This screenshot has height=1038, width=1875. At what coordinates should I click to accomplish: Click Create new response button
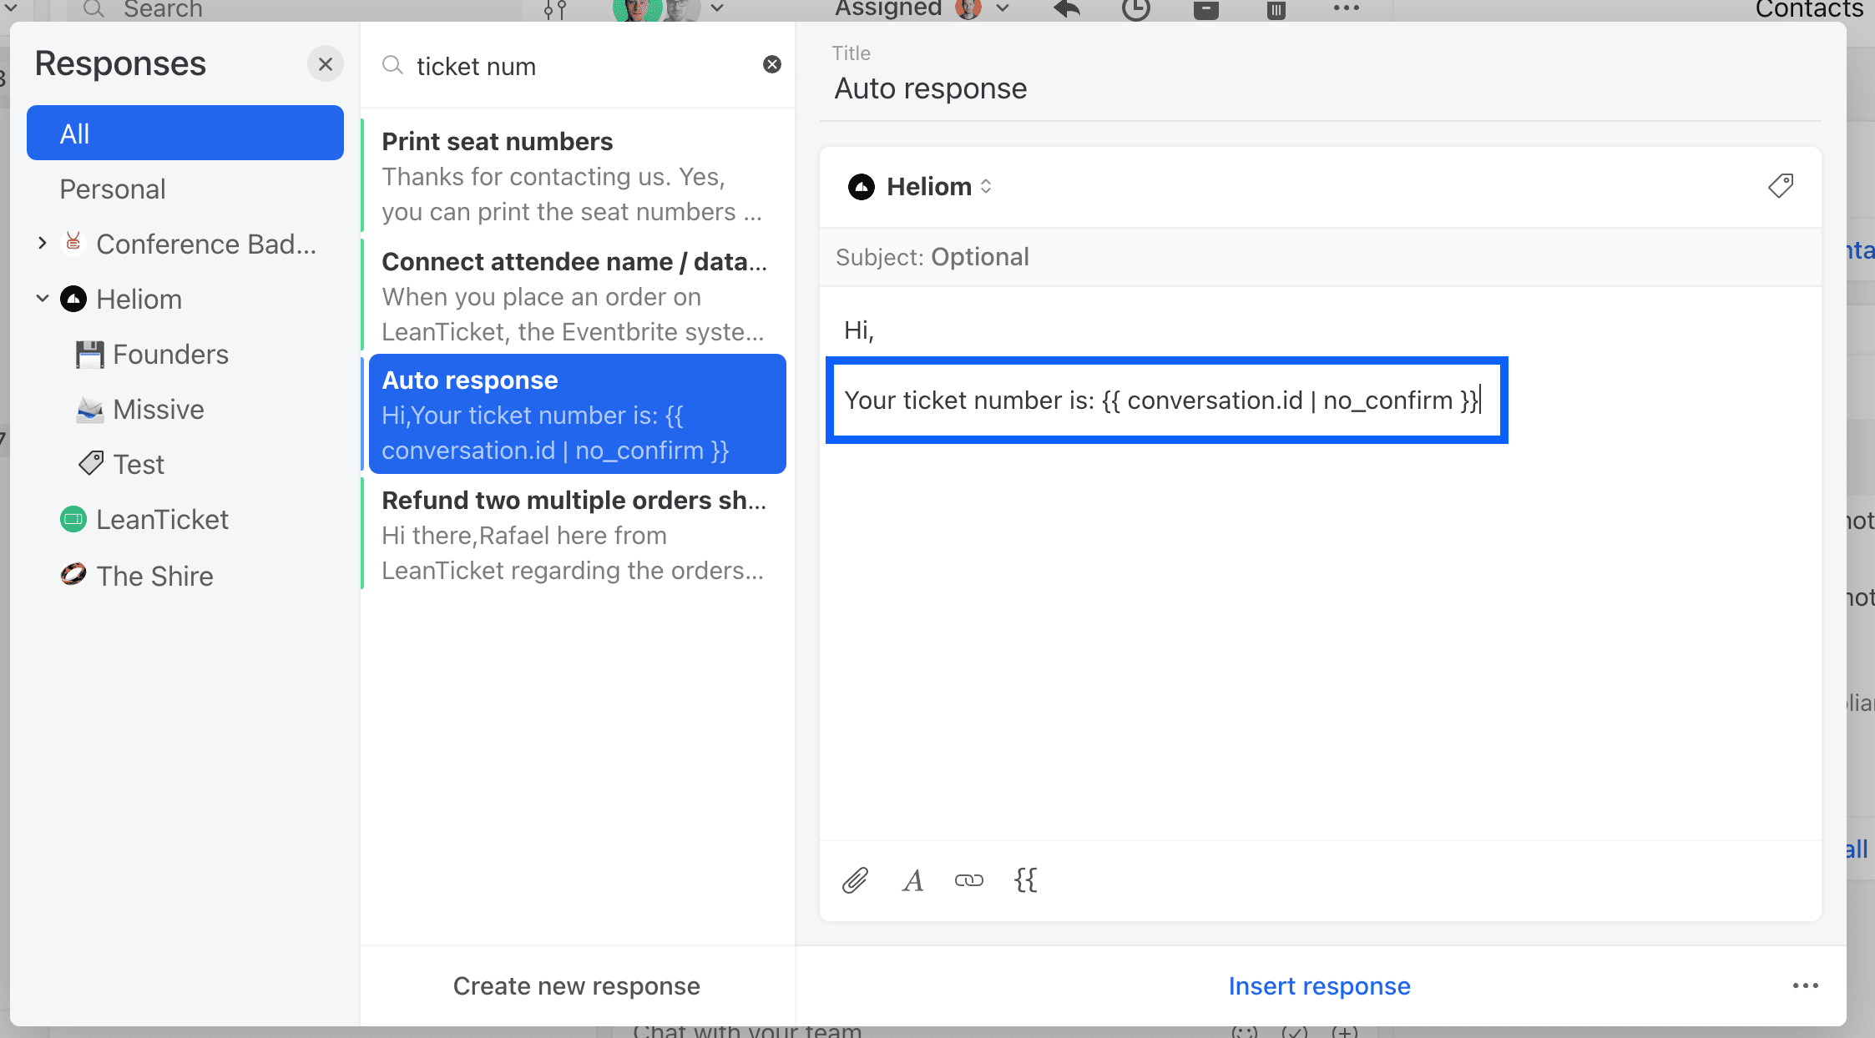(576, 985)
